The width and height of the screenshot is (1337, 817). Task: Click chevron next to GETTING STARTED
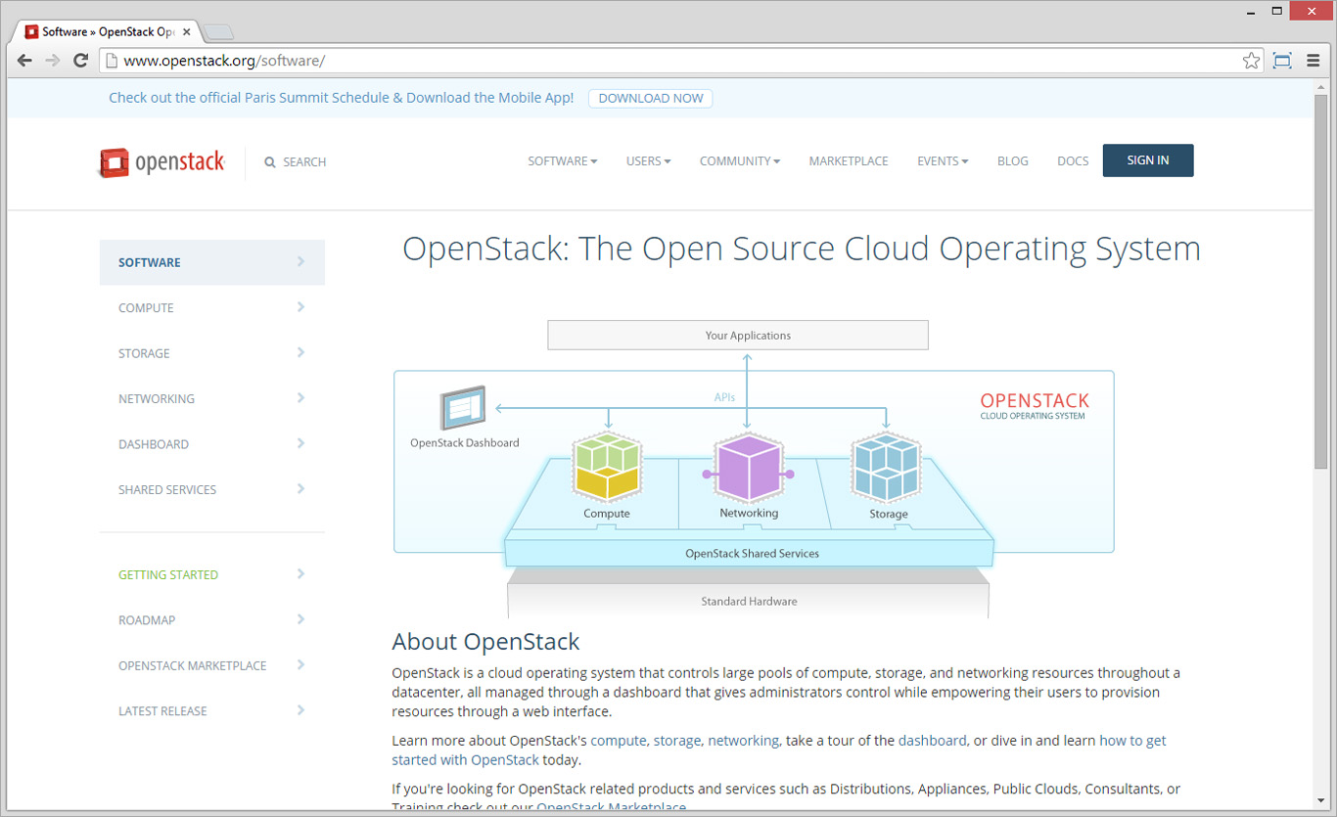(x=300, y=574)
